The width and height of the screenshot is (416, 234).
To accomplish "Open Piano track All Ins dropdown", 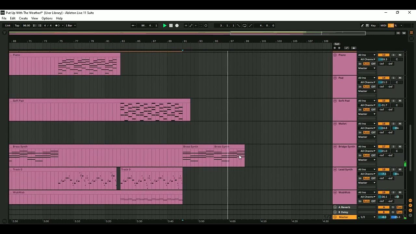I will 367,55.
